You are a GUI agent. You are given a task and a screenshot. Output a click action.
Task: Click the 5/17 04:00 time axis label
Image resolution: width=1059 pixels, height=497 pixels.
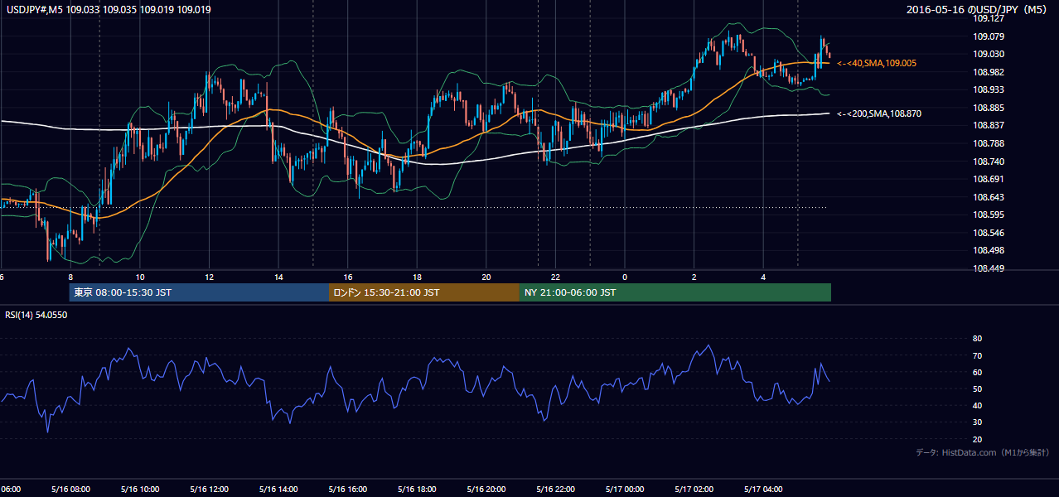(764, 489)
